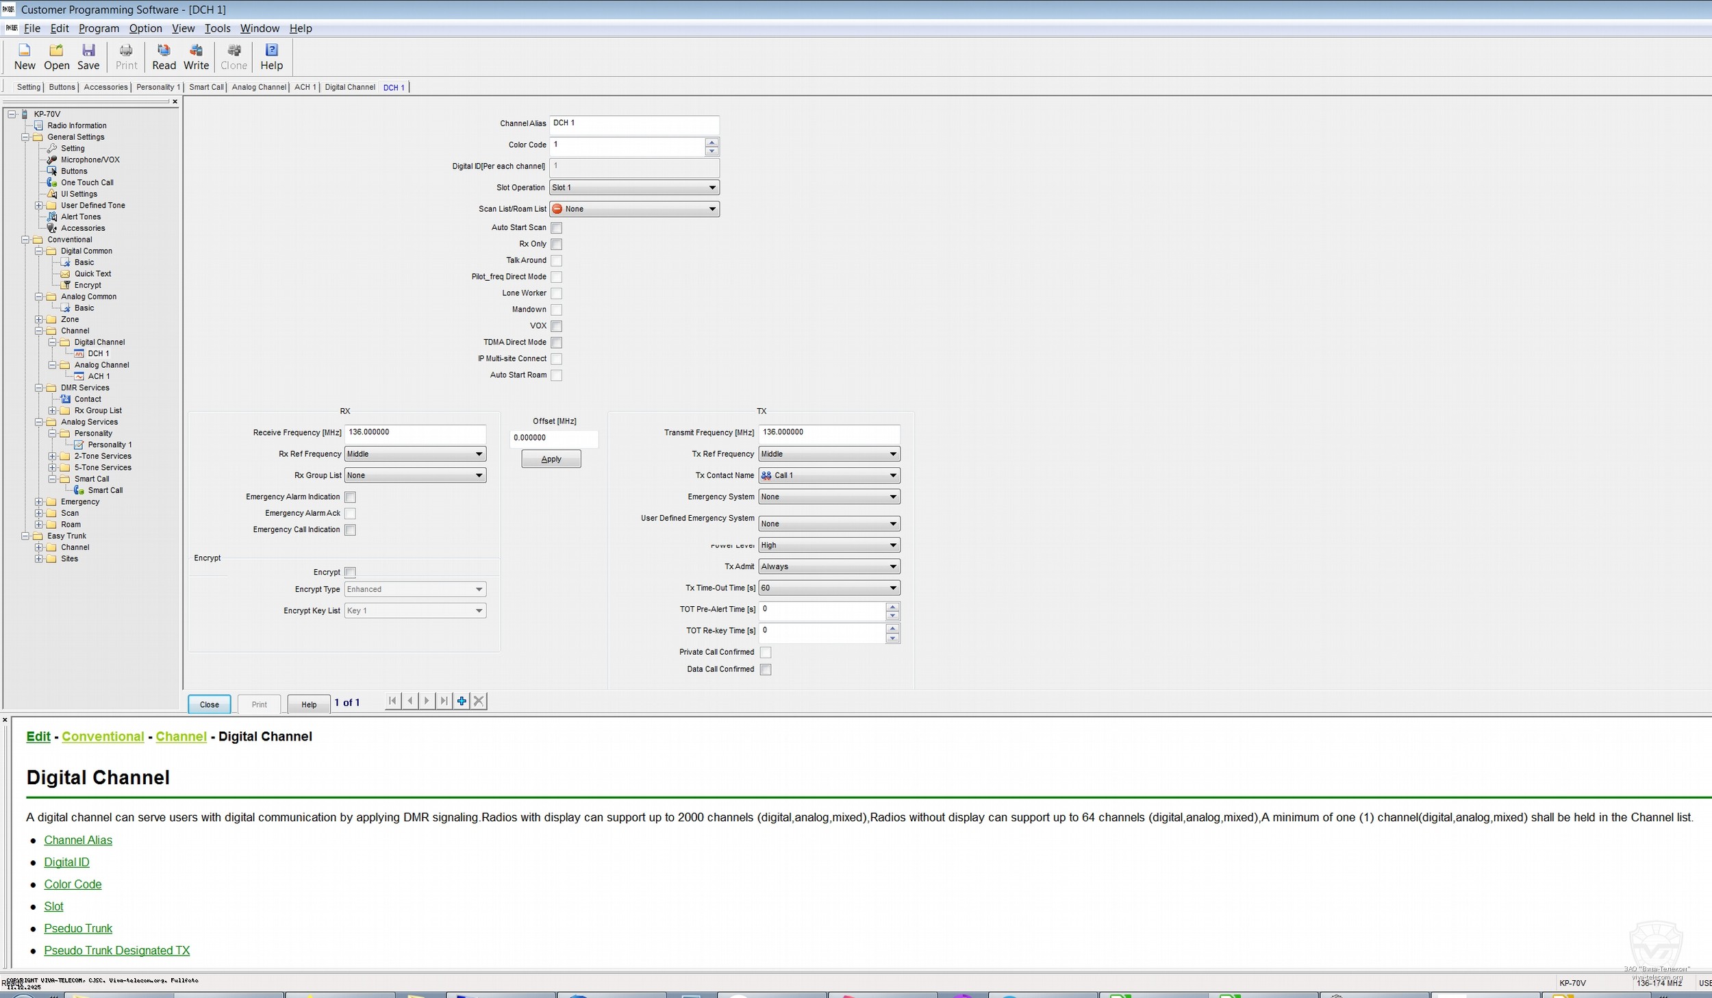Switch to the Analog Channel tab
The width and height of the screenshot is (1712, 998).
pos(258,87)
